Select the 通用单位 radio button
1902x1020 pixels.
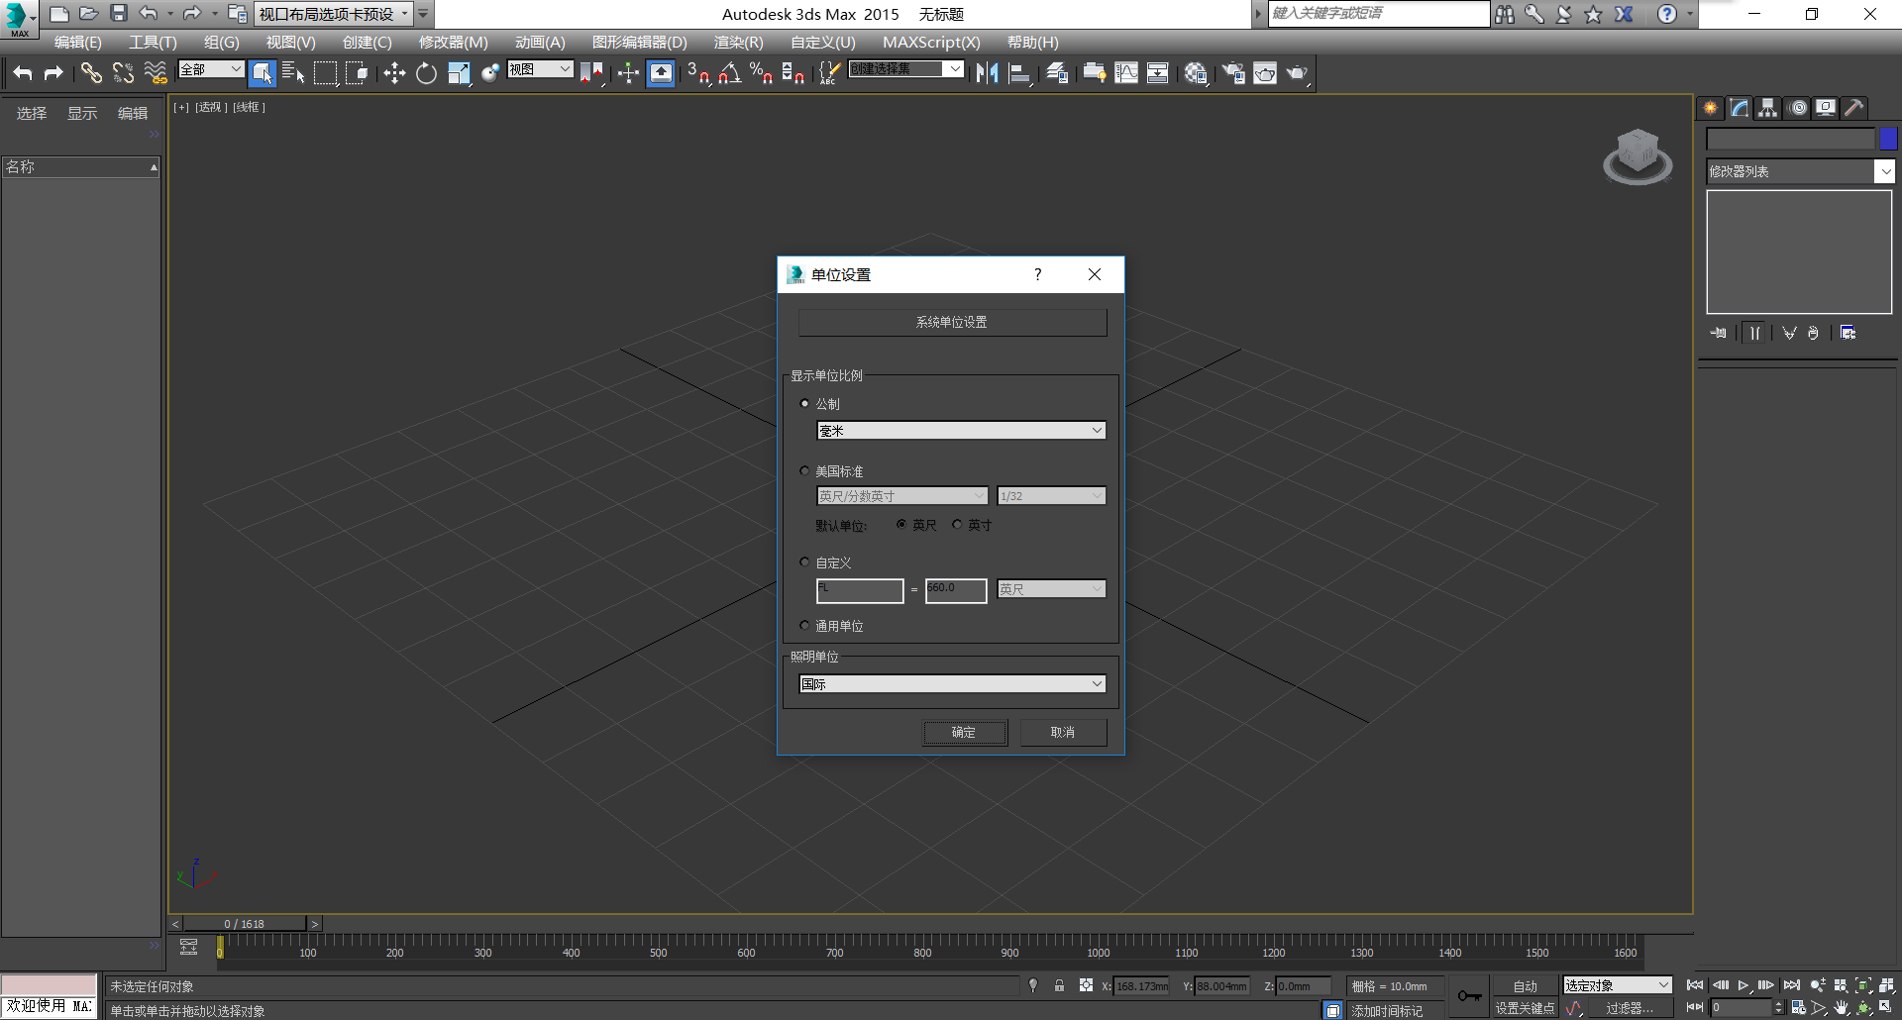(804, 626)
